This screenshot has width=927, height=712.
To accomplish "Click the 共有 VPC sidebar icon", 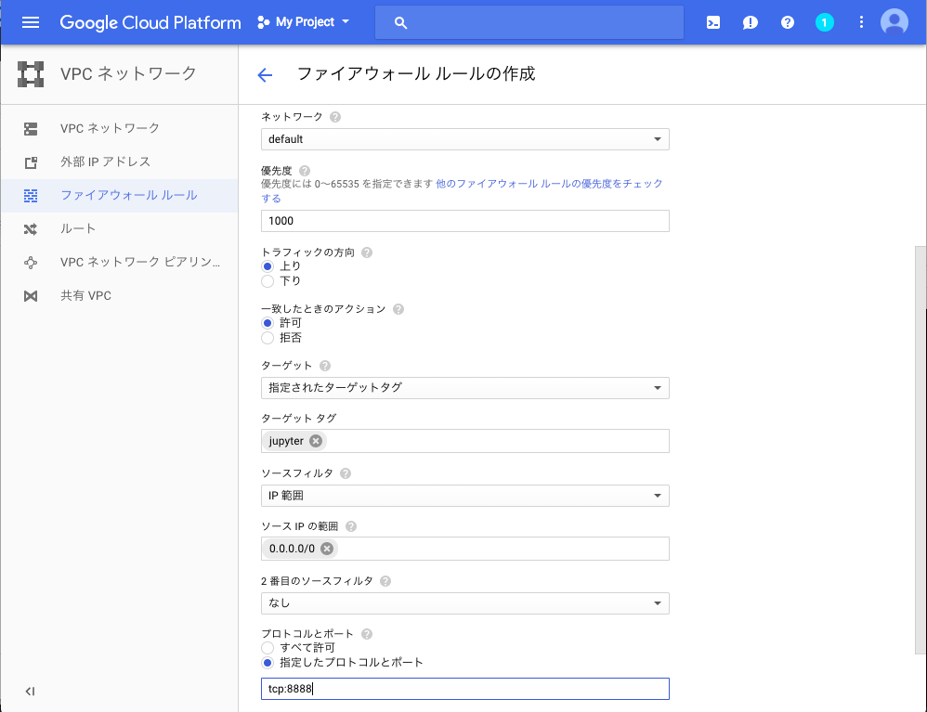I will [x=31, y=296].
